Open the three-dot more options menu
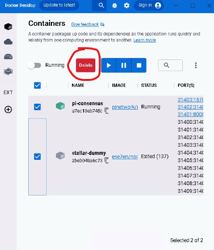This screenshot has height=250, width=214. click(x=196, y=65)
